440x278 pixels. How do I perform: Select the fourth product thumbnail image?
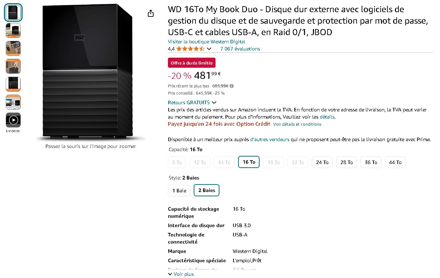13,66
